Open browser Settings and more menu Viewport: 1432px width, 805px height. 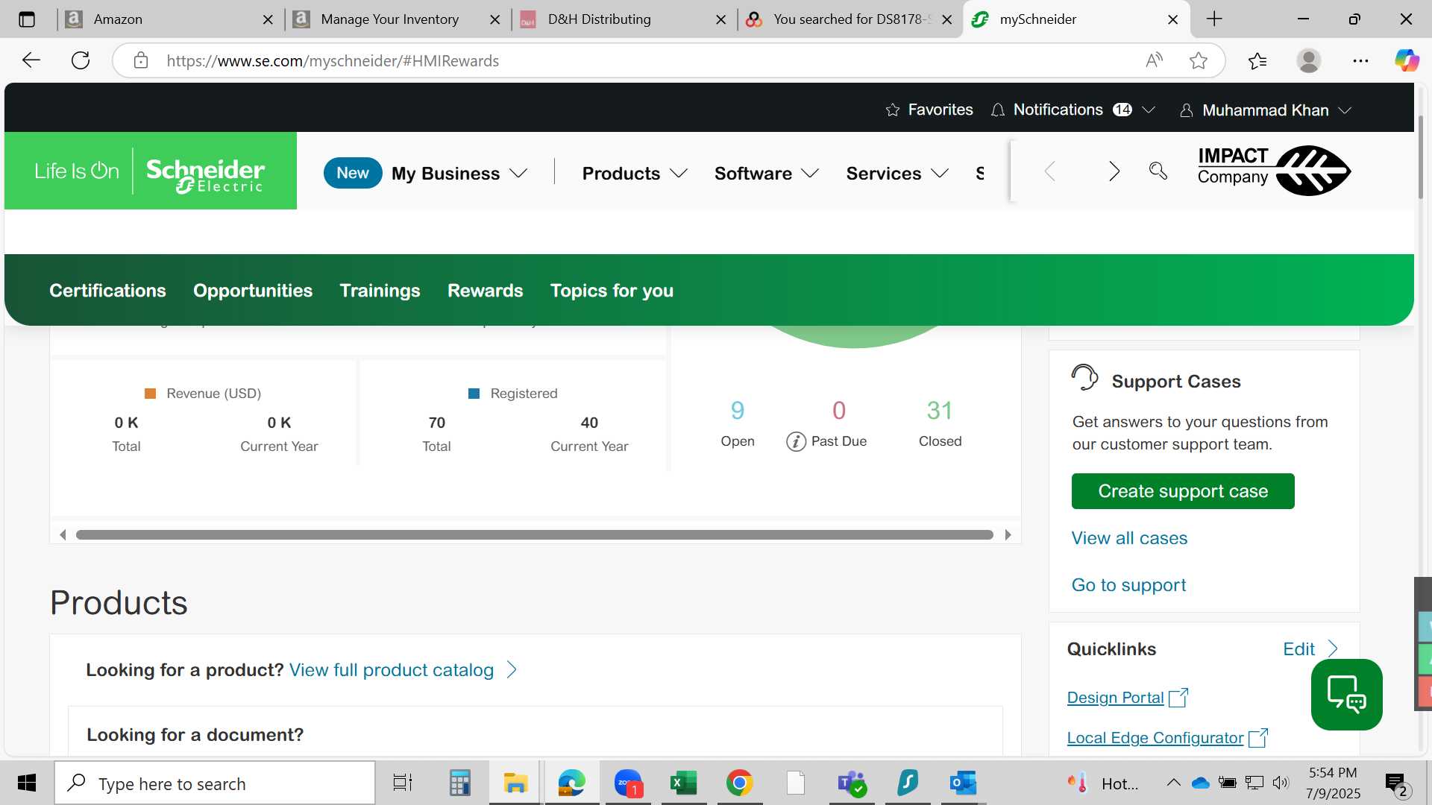pyautogui.click(x=1360, y=60)
